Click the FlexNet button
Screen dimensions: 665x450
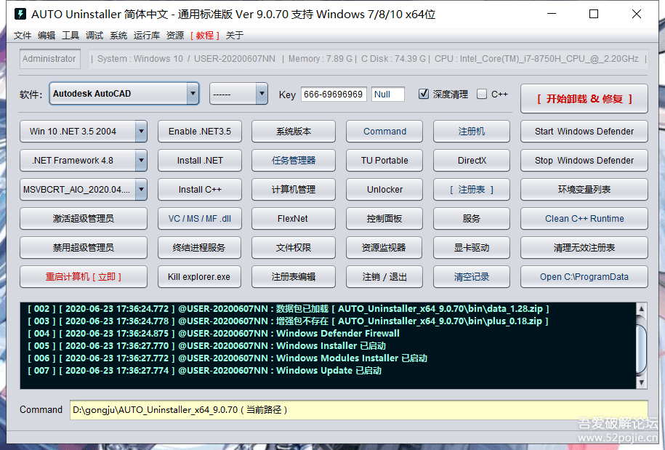tap(294, 218)
